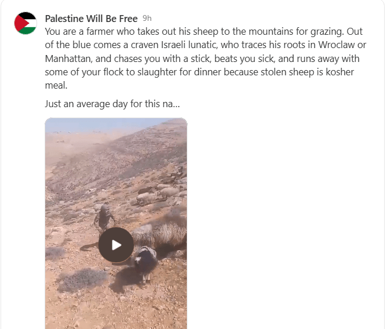Visit the Palestine Will Be Free profile name
The image size is (387, 329).
click(x=91, y=19)
